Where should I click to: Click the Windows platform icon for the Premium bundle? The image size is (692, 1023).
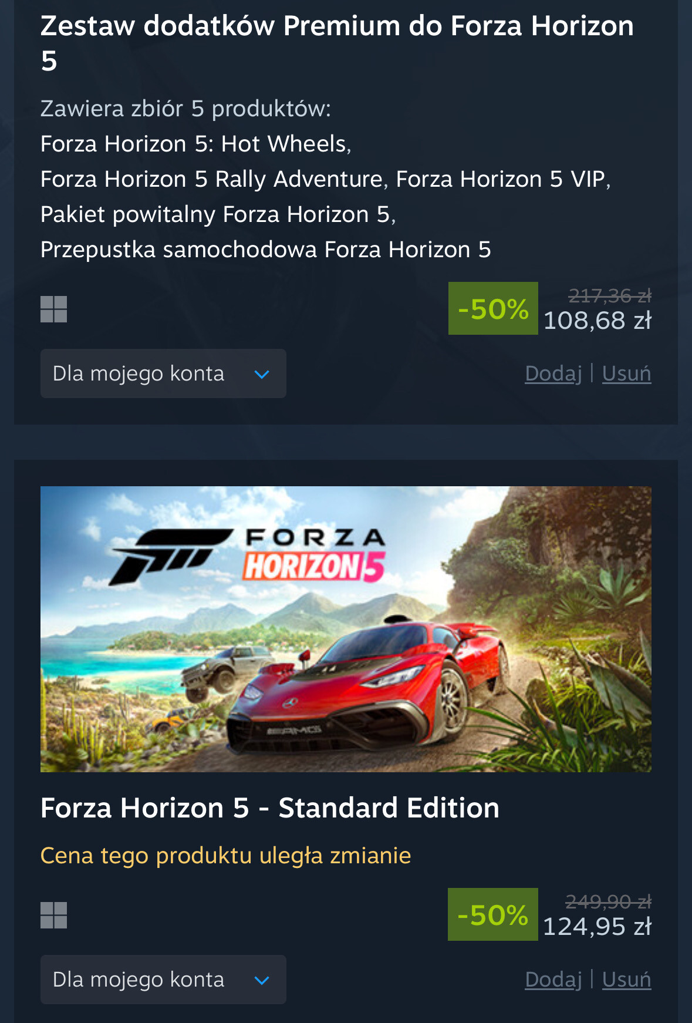[53, 309]
